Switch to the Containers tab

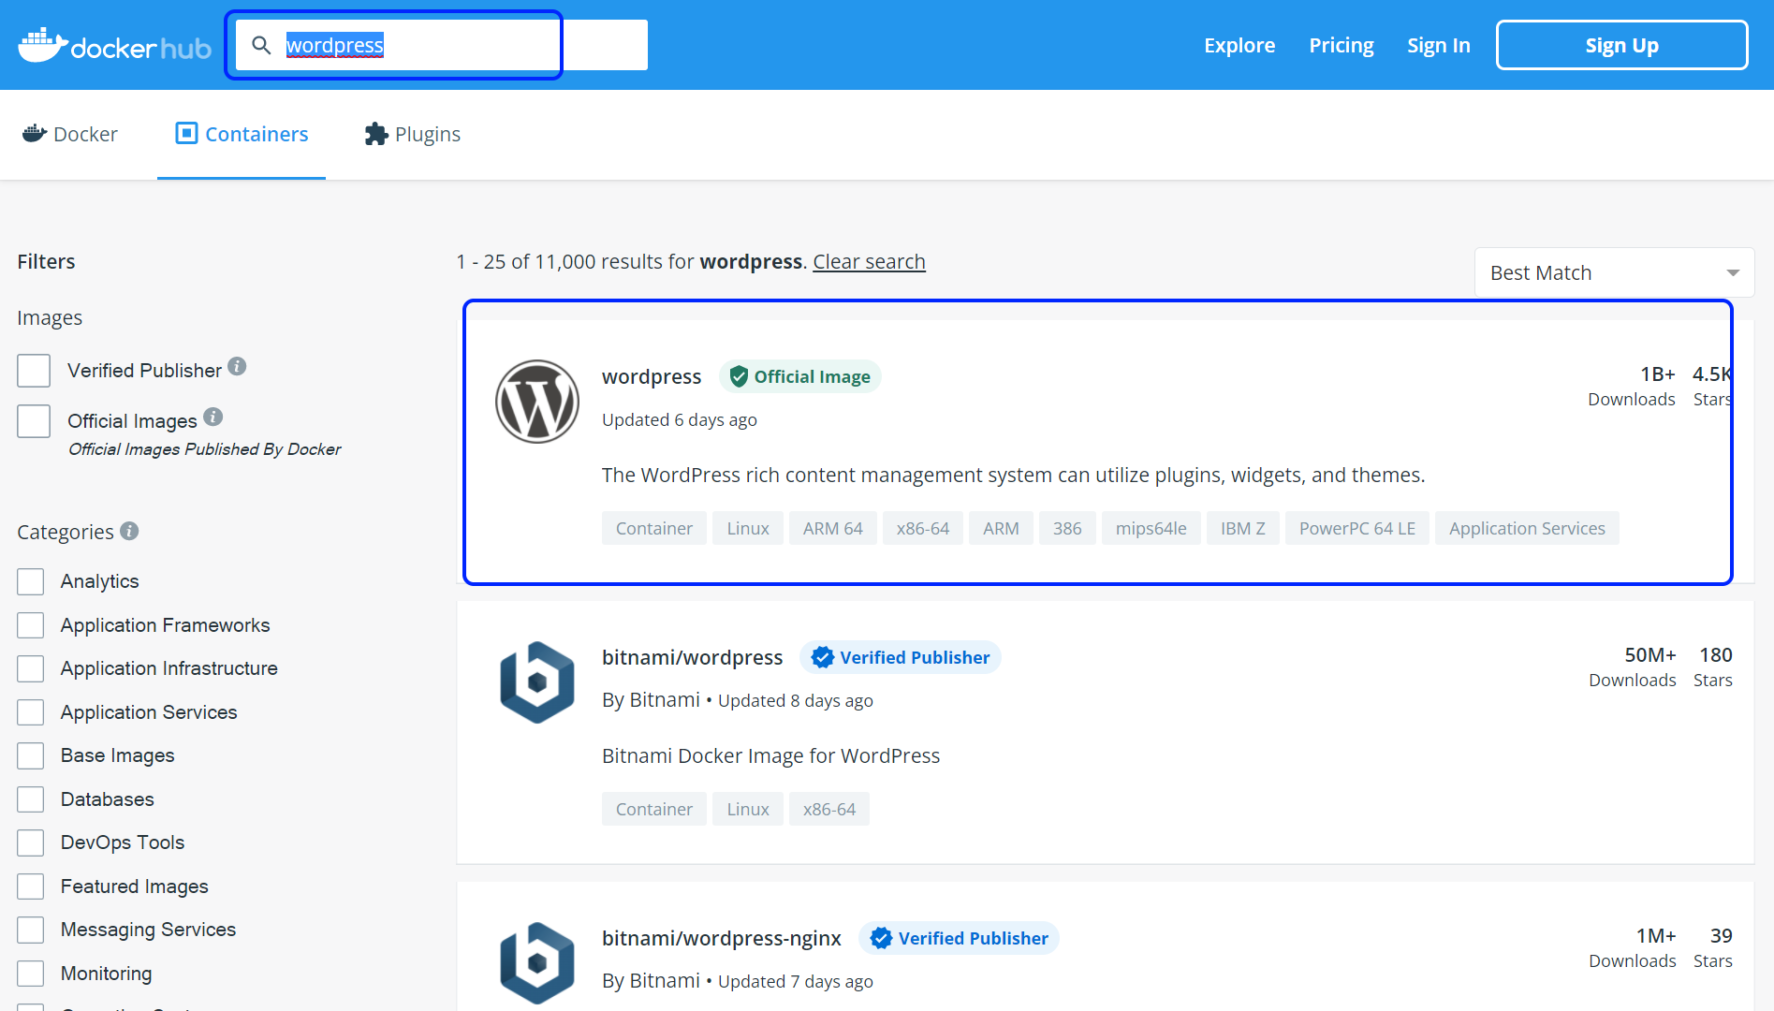click(242, 134)
